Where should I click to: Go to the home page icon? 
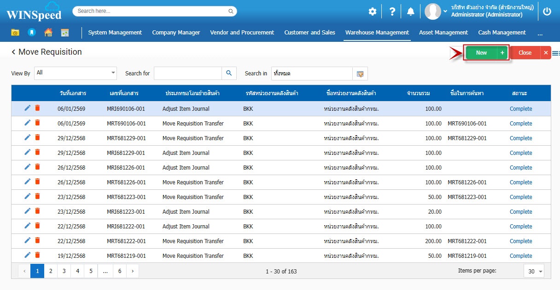click(48, 33)
